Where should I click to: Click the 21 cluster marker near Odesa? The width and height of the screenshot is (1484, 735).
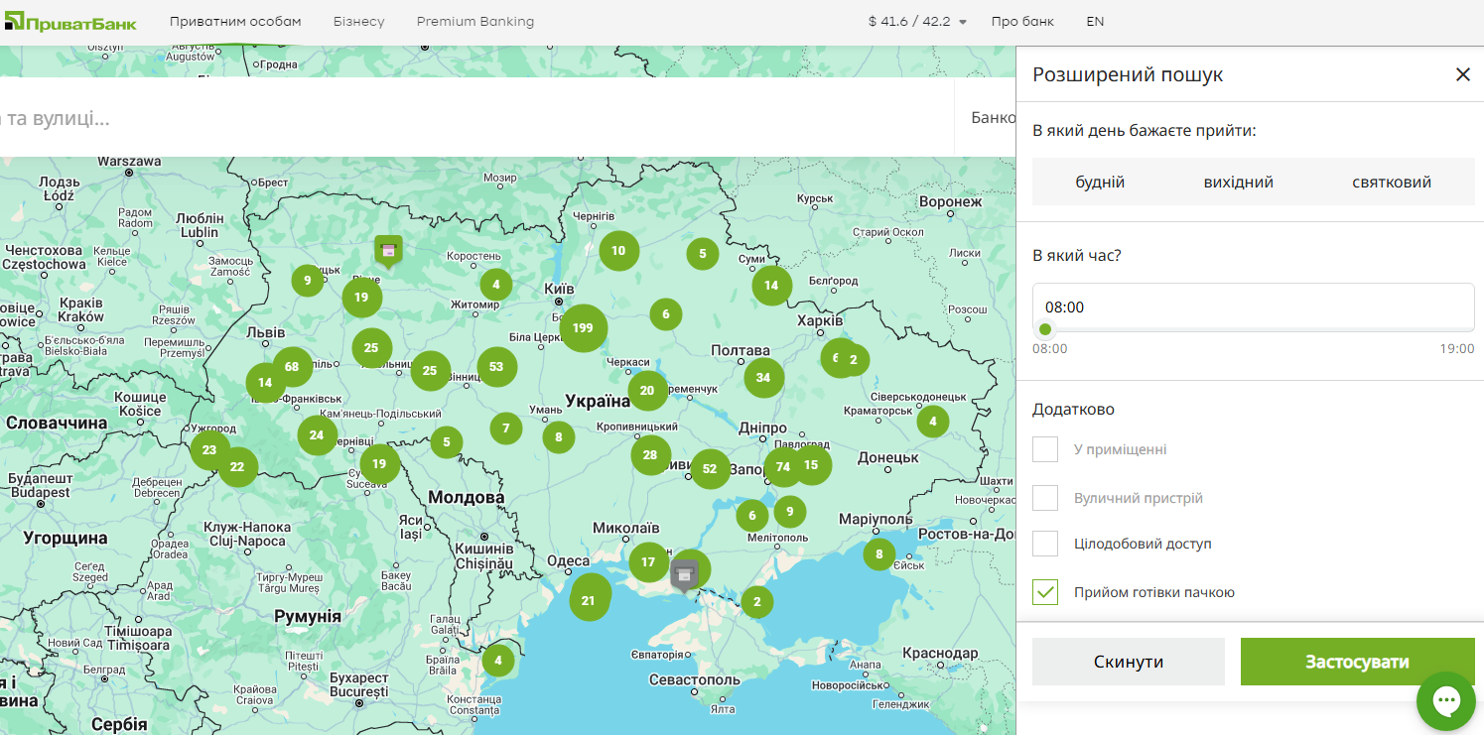(x=589, y=599)
